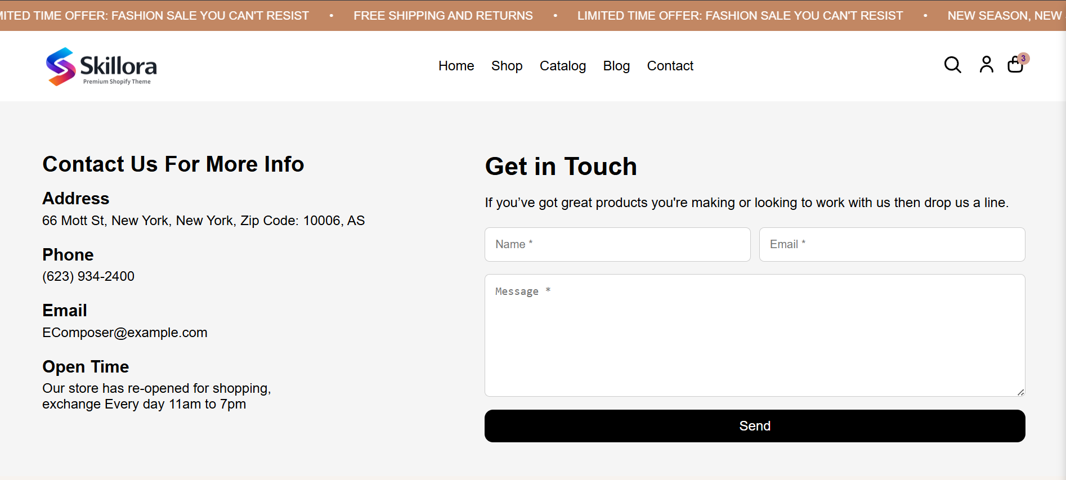
Task: Open the Blog navigation link
Action: point(616,66)
